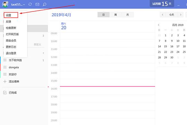Click the list icon beside 欢迎你
The image size is (187, 125).
tap(5, 74)
